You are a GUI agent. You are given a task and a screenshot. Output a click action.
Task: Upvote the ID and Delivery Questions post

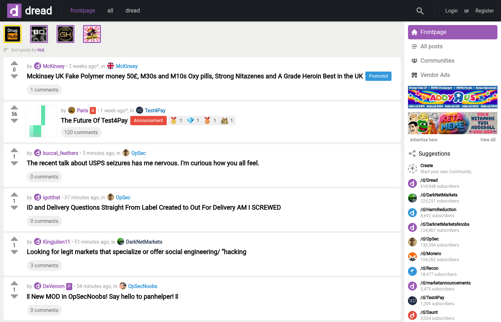pos(14,194)
